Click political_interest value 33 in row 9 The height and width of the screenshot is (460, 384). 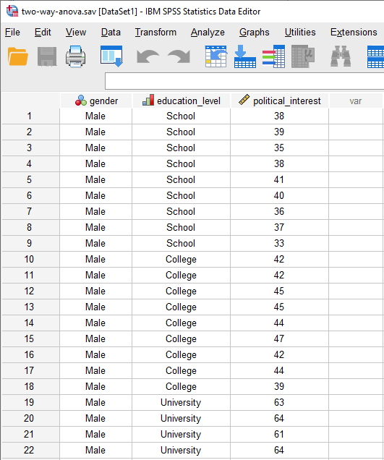(279, 243)
